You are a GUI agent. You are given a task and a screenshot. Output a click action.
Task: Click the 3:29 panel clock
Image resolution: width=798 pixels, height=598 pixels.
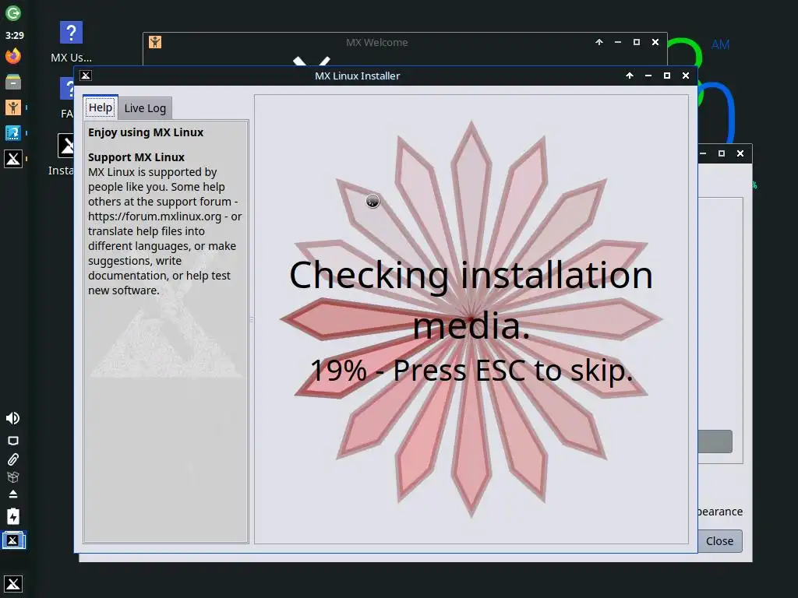click(14, 36)
